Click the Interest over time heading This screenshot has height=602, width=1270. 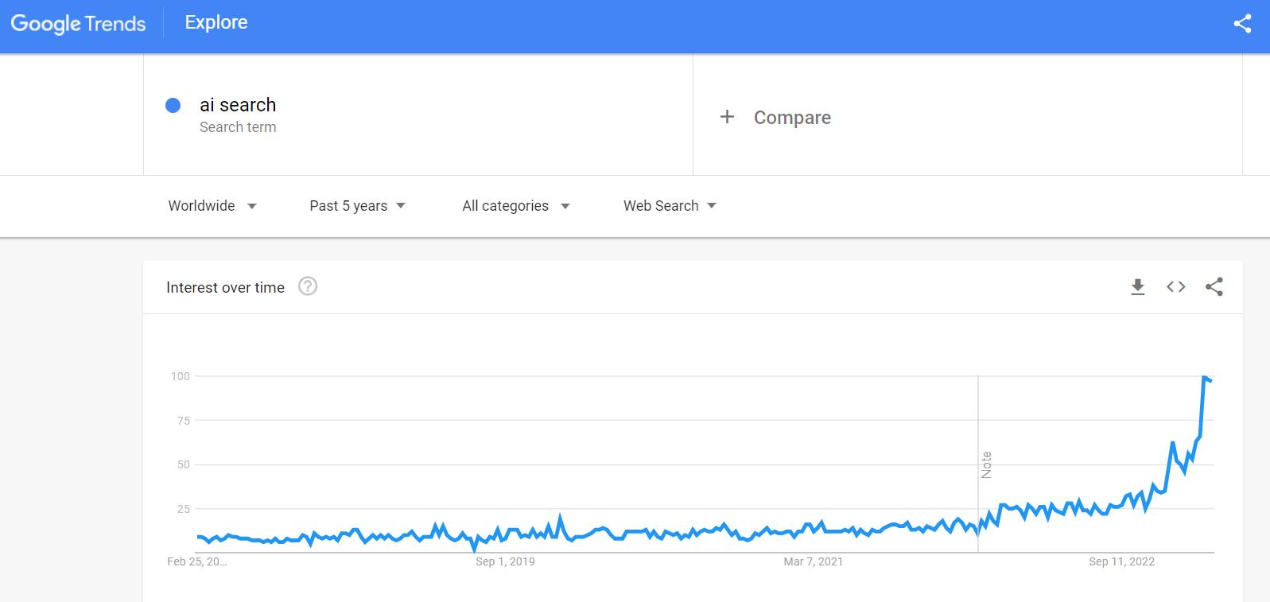(225, 287)
